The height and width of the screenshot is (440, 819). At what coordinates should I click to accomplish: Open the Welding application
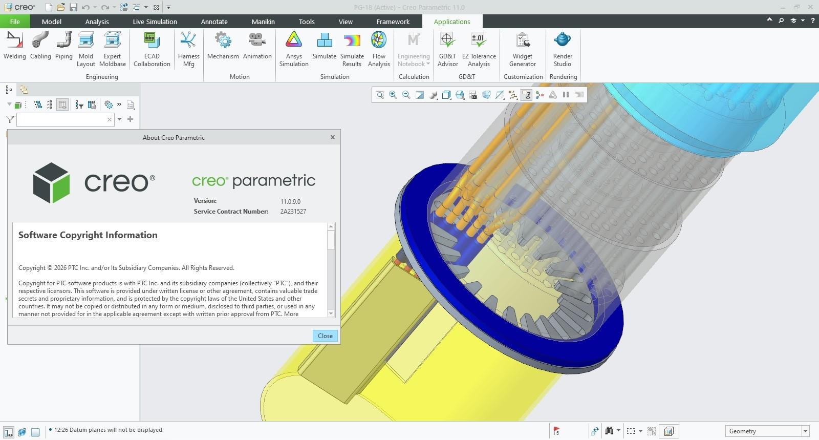coord(14,47)
